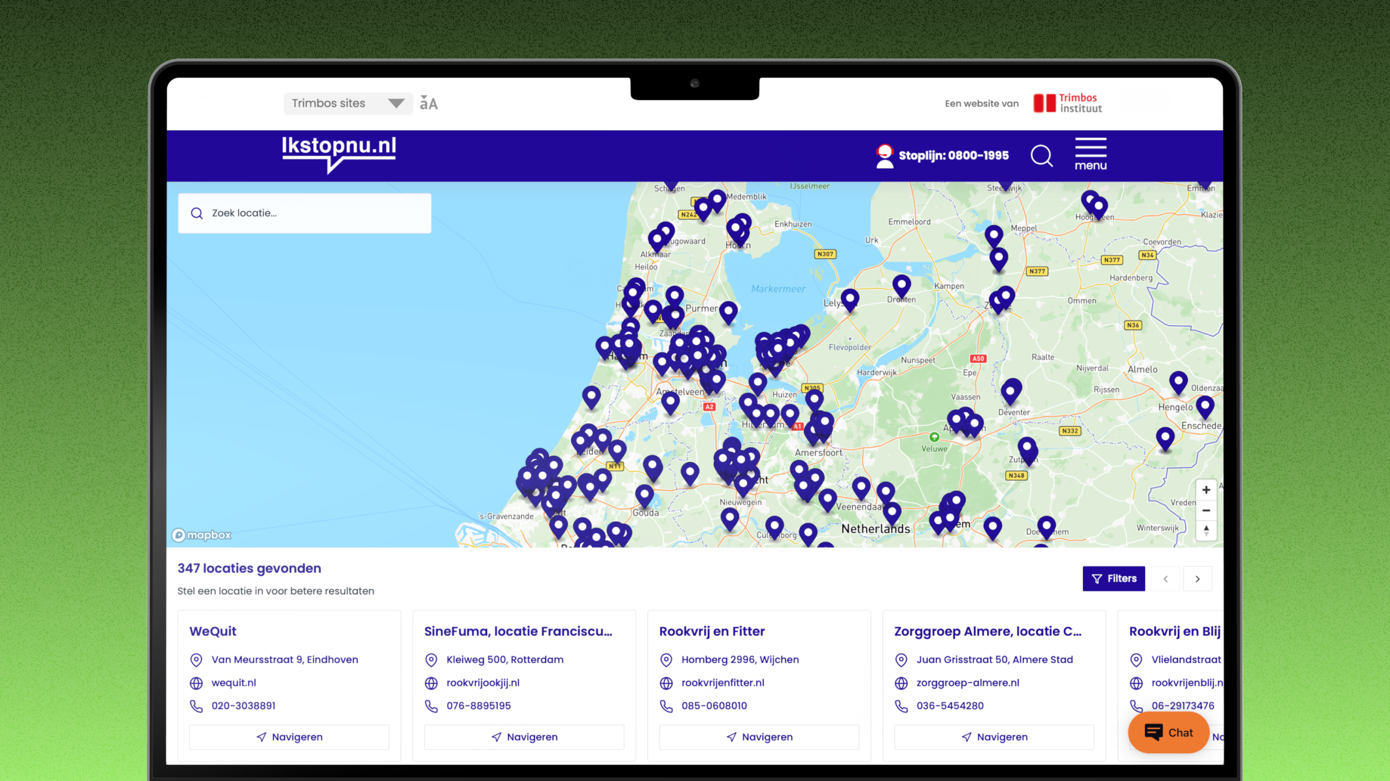Zoom in on the map

pos(1206,490)
